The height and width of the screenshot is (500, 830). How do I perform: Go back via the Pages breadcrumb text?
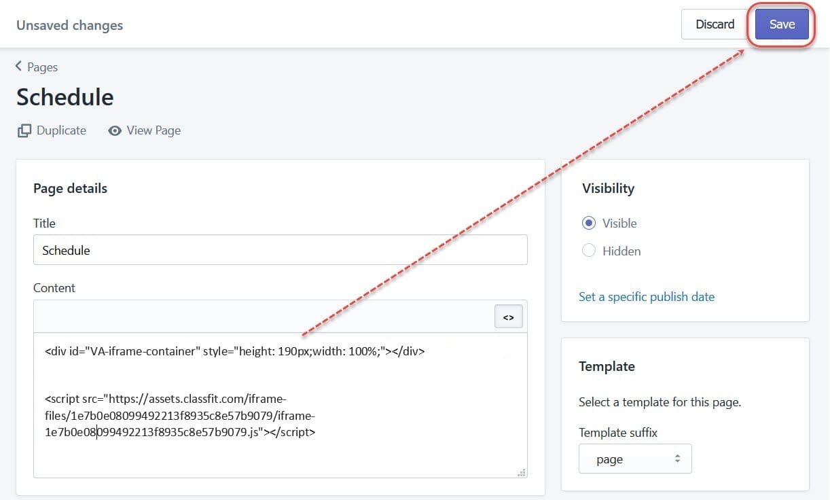point(42,67)
